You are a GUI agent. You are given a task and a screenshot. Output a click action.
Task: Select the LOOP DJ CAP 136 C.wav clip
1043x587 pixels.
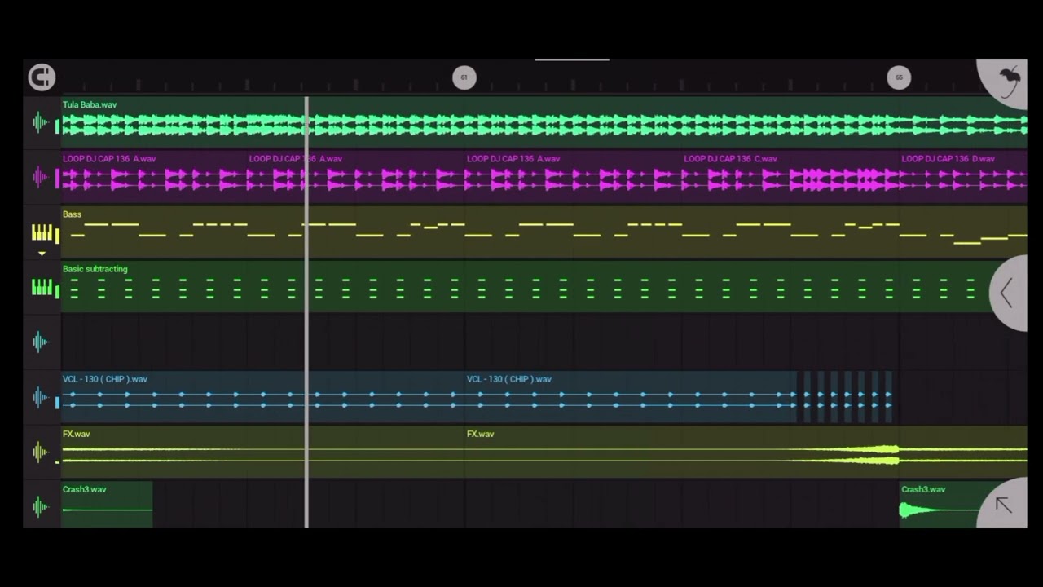(x=790, y=177)
